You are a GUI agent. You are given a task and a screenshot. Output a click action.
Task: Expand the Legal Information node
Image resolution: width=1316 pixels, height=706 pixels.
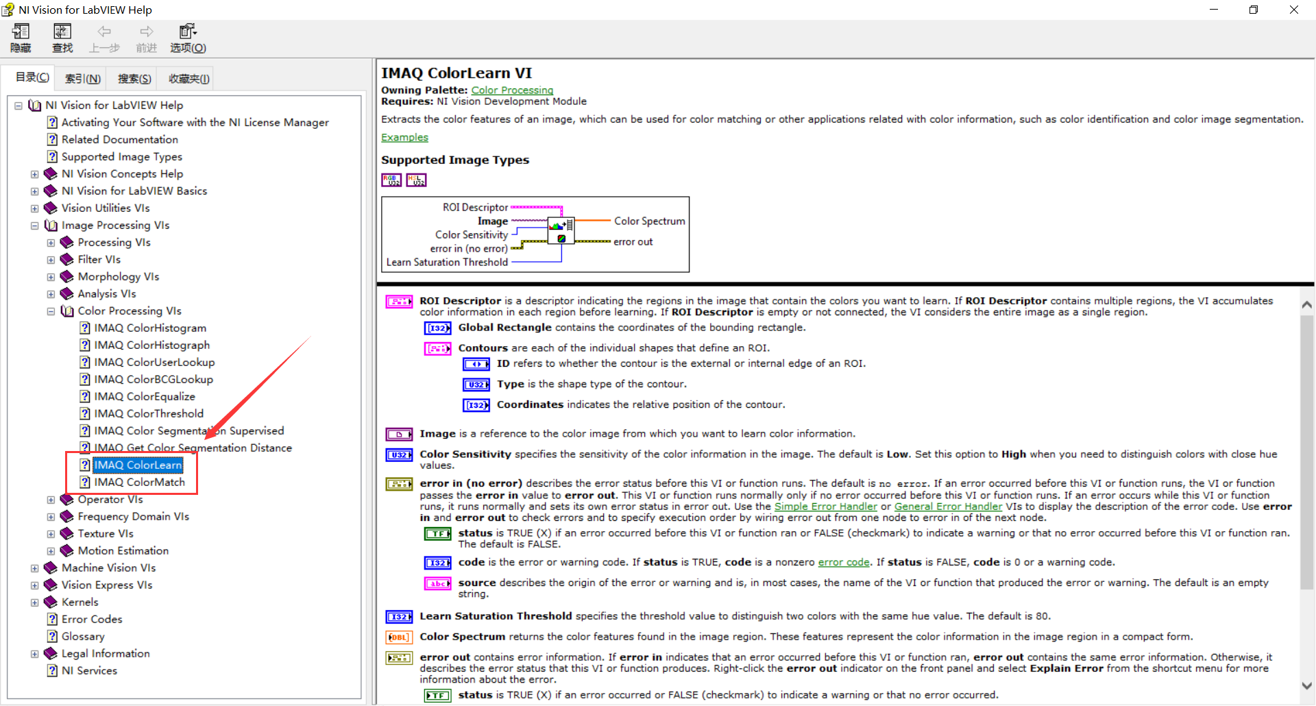(35, 654)
